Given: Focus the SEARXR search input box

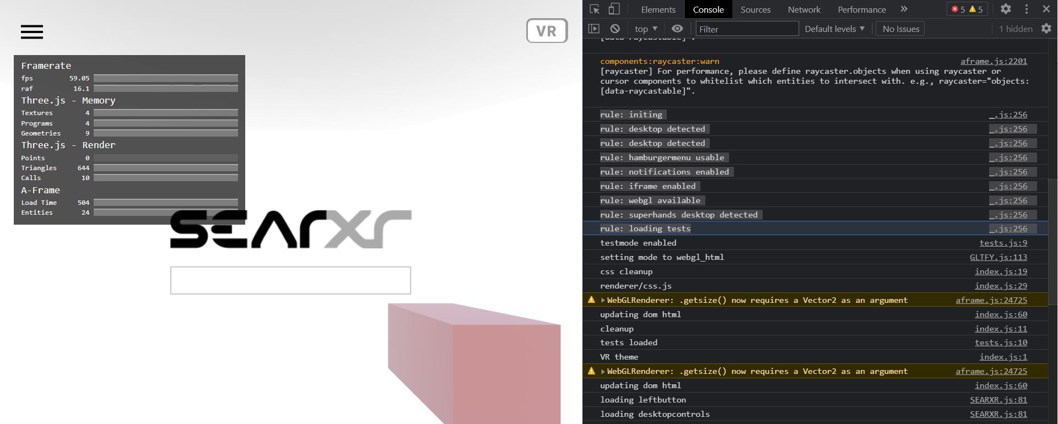Looking at the screenshot, I should (290, 280).
